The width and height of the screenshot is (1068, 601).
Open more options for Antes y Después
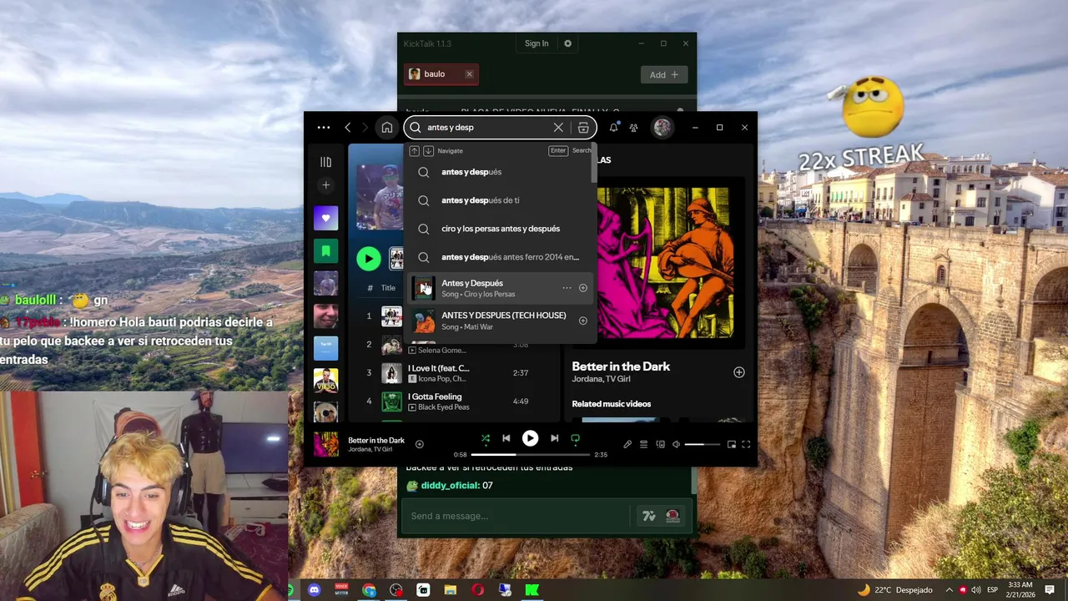click(x=567, y=288)
